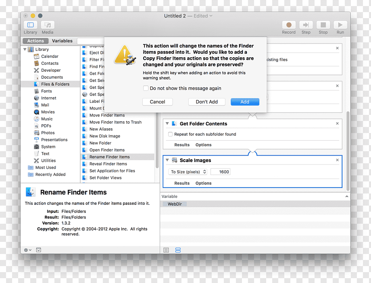
Task: Collapse the Library tree triangle
Action: pyautogui.click(x=25, y=49)
